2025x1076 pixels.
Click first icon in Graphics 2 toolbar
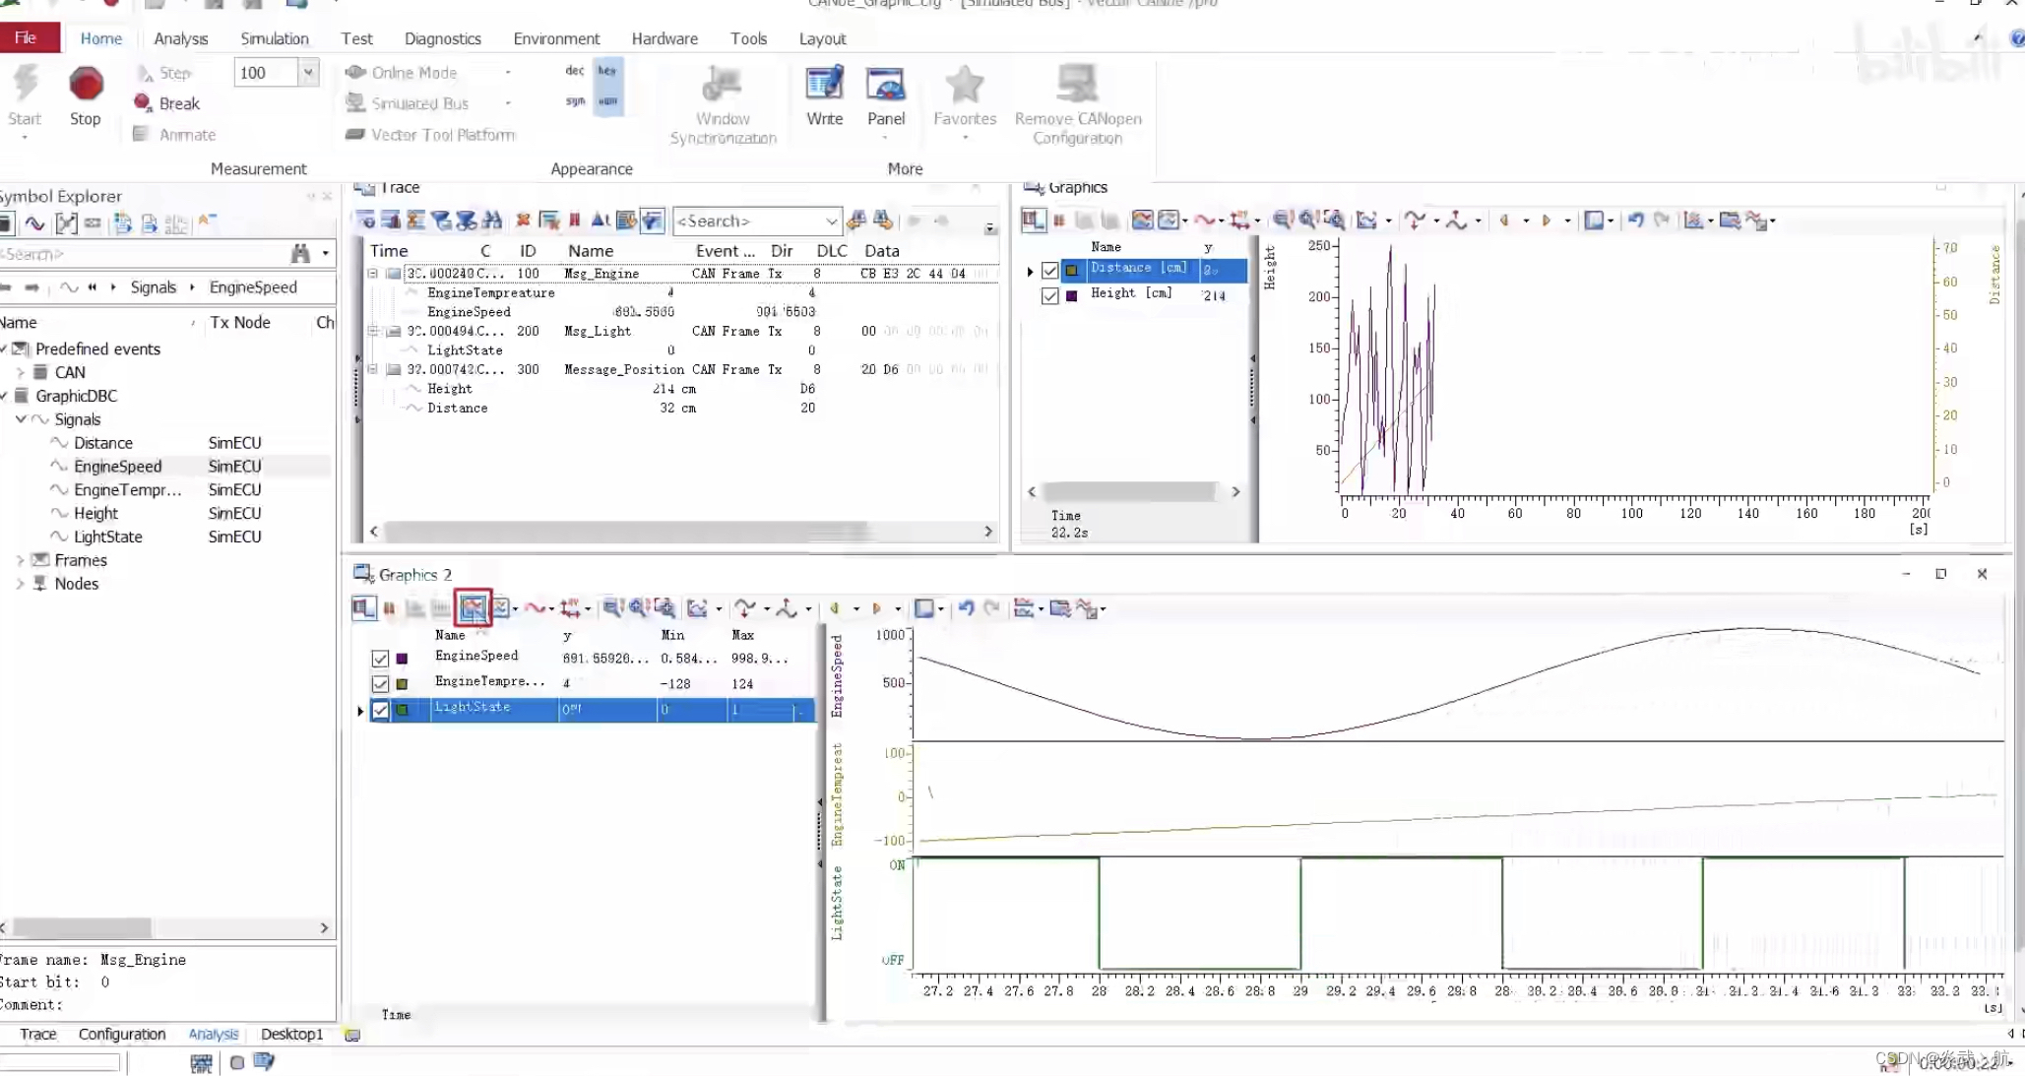363,608
